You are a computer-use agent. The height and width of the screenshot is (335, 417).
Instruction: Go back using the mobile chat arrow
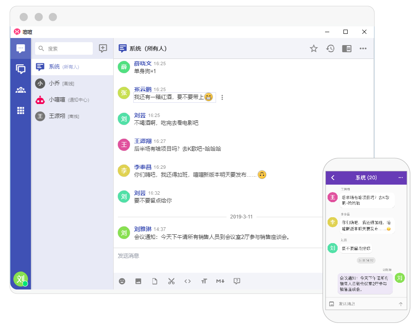(x=333, y=178)
